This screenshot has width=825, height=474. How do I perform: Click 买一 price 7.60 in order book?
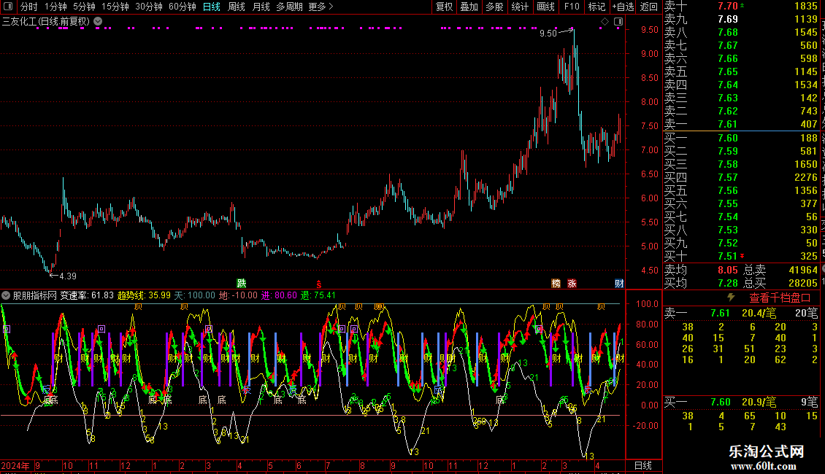[x=728, y=138]
